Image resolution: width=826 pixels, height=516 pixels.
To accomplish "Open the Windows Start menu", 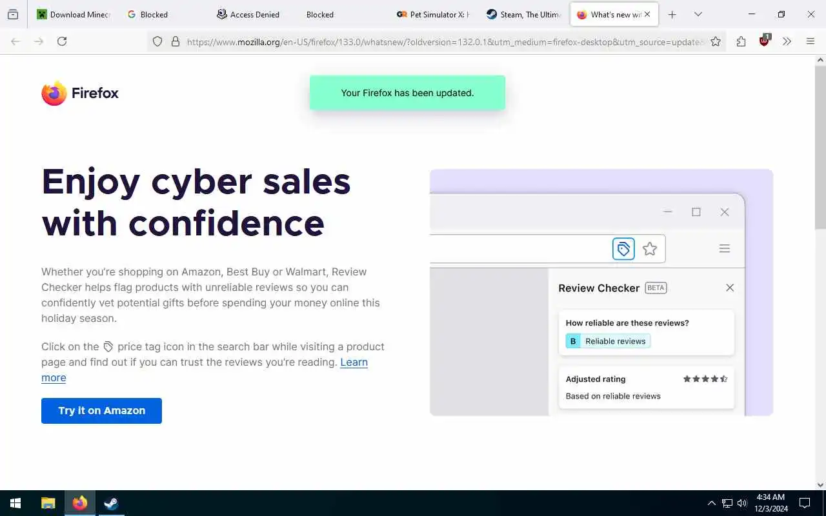I will (15, 503).
